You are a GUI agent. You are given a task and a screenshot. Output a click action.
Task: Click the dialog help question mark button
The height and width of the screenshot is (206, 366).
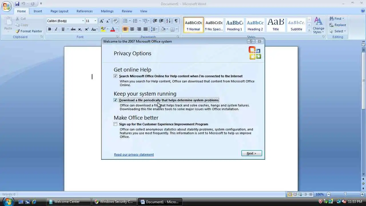[250, 41]
